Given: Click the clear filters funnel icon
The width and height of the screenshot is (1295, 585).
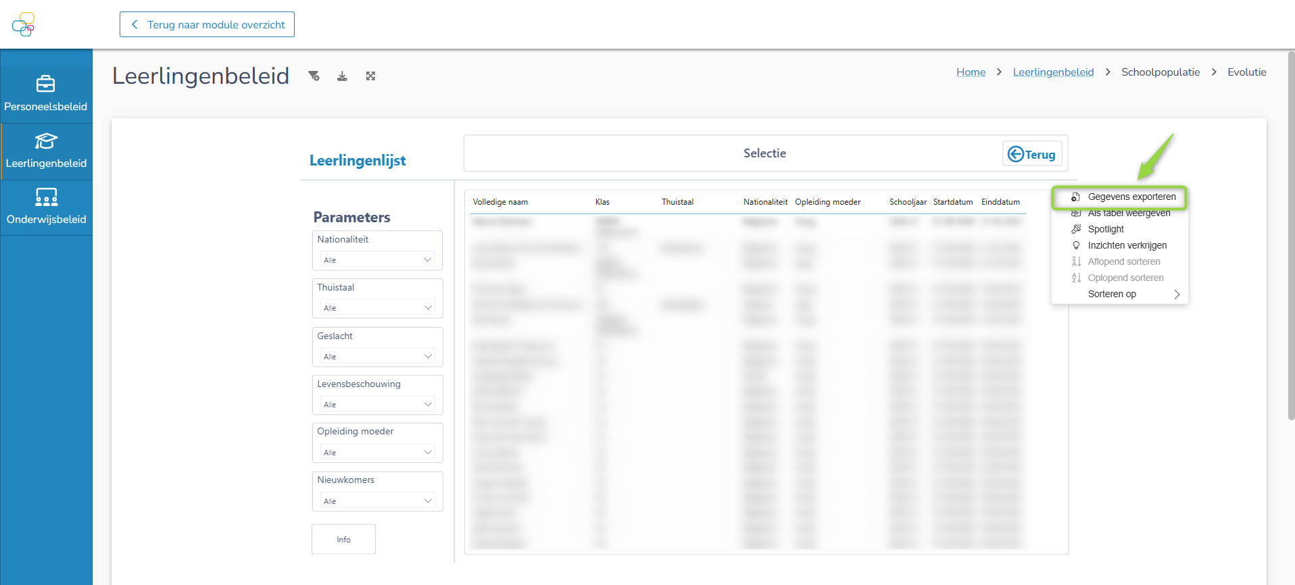Looking at the screenshot, I should click(x=314, y=76).
